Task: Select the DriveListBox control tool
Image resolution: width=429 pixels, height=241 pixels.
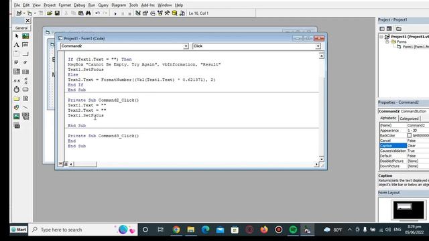Action: pos(25,89)
